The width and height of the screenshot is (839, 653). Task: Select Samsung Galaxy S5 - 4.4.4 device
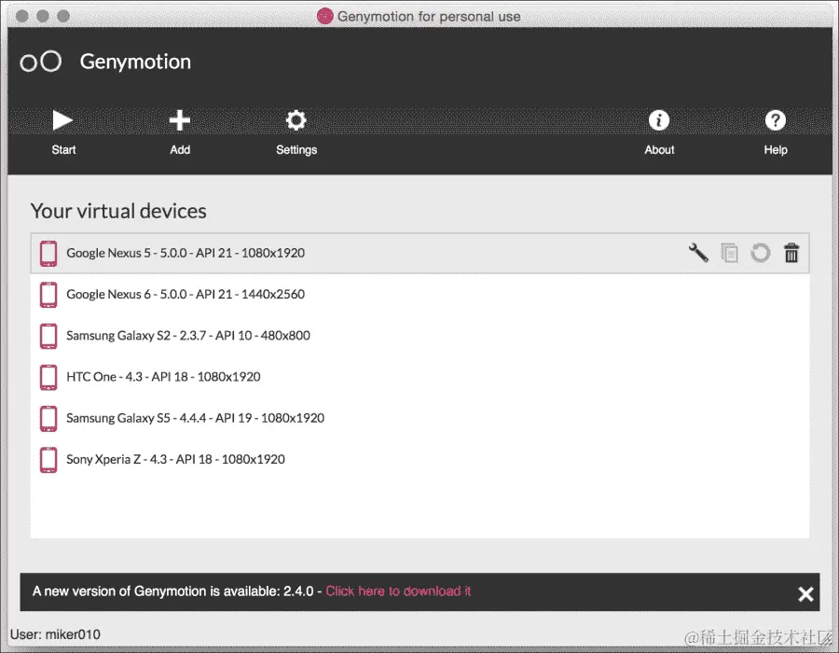tap(419, 418)
